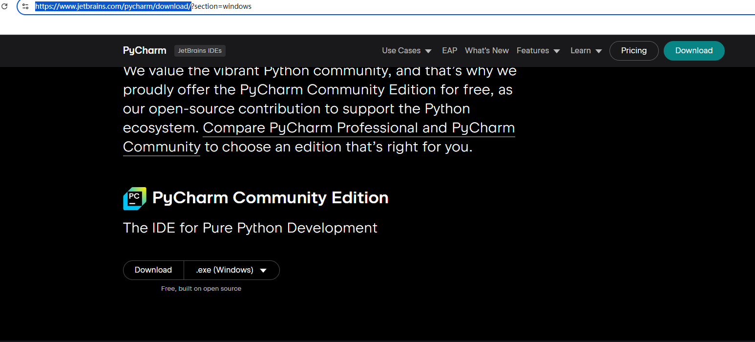
Task: Expand the Features menu
Action: [x=538, y=50]
